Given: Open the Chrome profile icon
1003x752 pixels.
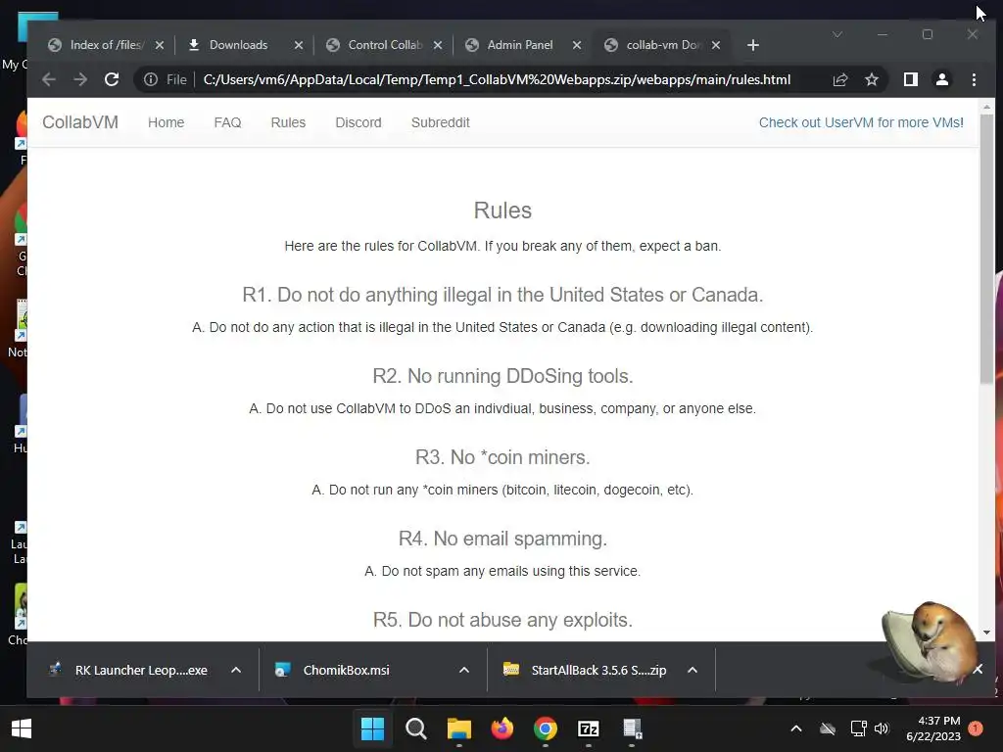Looking at the screenshot, I should click(x=941, y=79).
